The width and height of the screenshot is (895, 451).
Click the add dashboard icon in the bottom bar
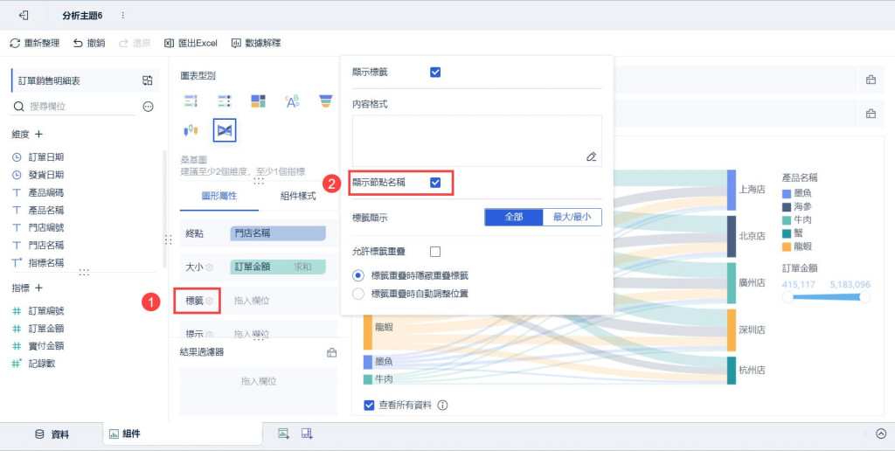tap(307, 434)
